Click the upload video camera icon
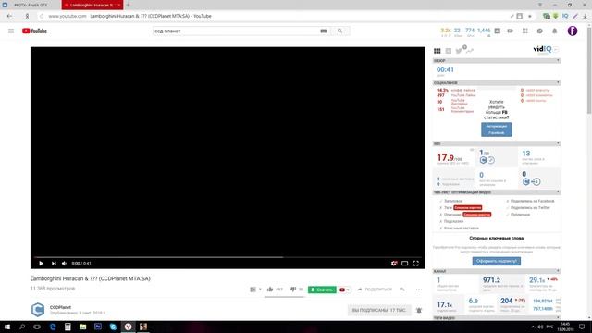592x333 pixels. point(510,31)
